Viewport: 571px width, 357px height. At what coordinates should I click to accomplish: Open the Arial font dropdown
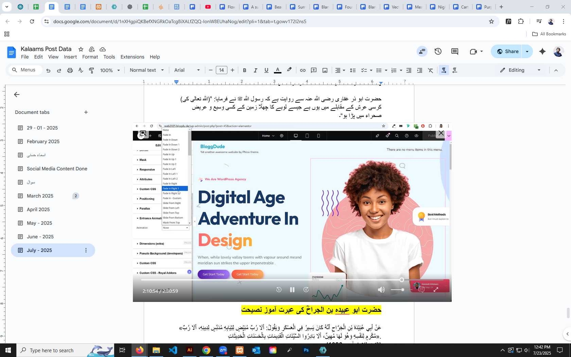tap(187, 70)
